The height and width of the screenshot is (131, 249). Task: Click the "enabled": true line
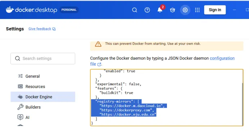(119, 71)
